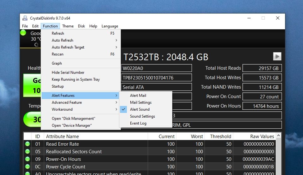The width and height of the screenshot is (303, 175).
Task: Open the Help menu
Action: click(93, 26)
